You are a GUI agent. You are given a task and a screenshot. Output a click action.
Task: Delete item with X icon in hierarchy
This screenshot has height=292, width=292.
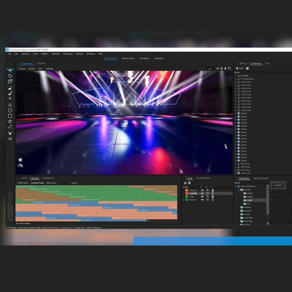(x=247, y=68)
